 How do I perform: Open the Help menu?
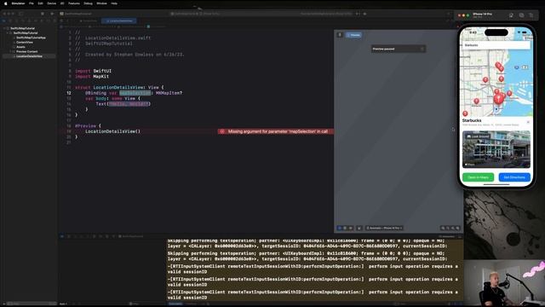(x=114, y=3)
